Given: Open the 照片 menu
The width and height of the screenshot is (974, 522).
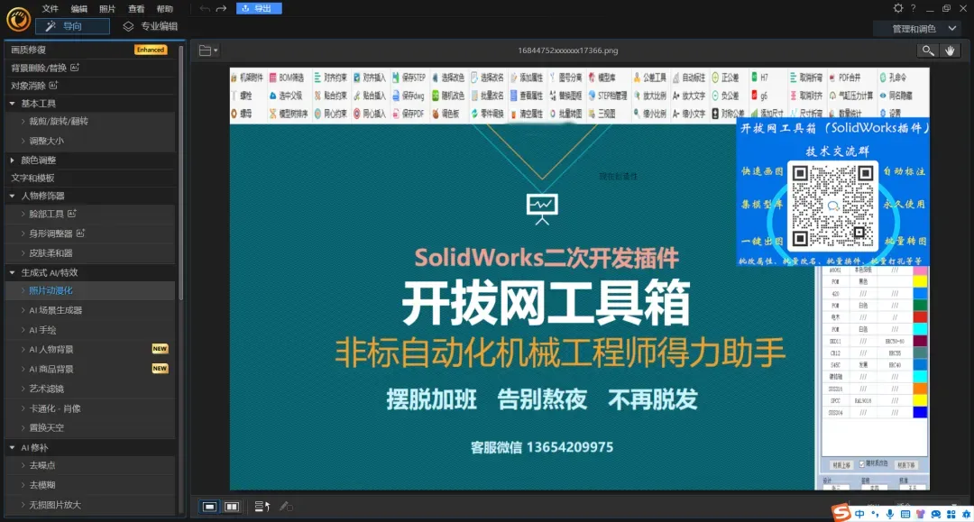Looking at the screenshot, I should coord(107,9).
